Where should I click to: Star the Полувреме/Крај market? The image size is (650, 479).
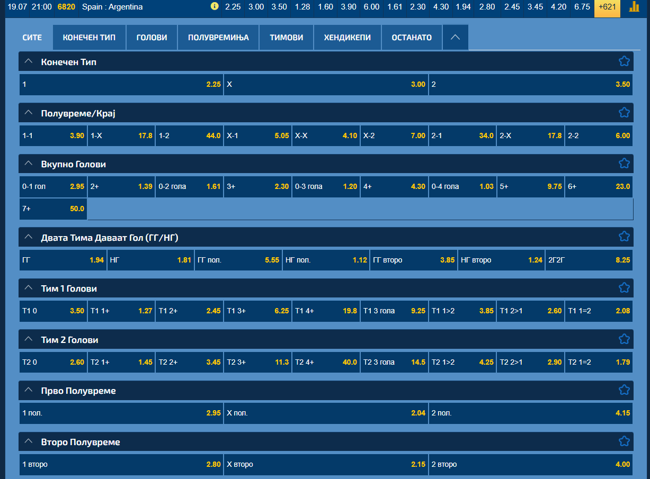tap(624, 113)
